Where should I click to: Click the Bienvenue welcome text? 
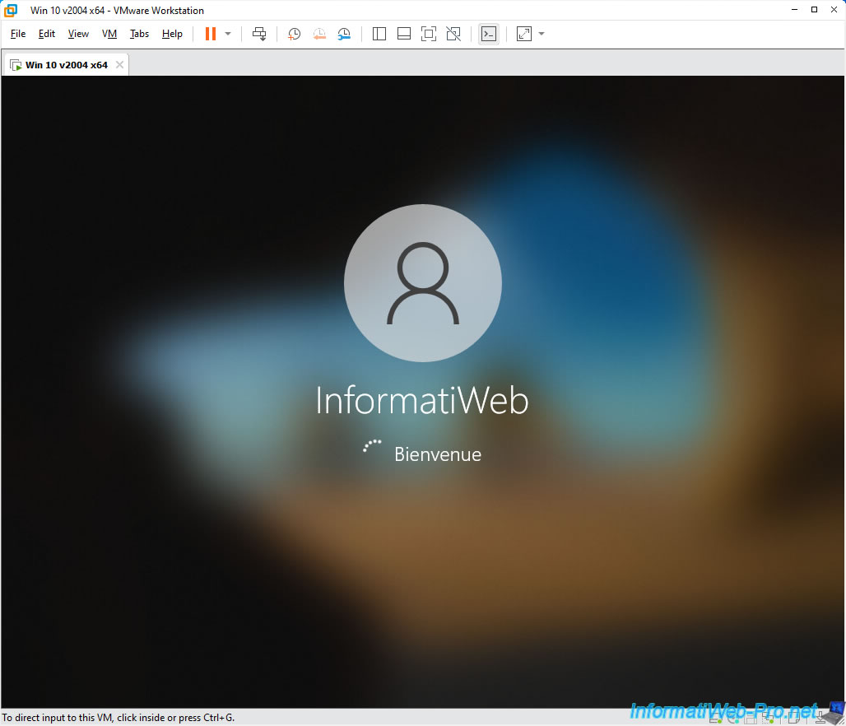438,454
